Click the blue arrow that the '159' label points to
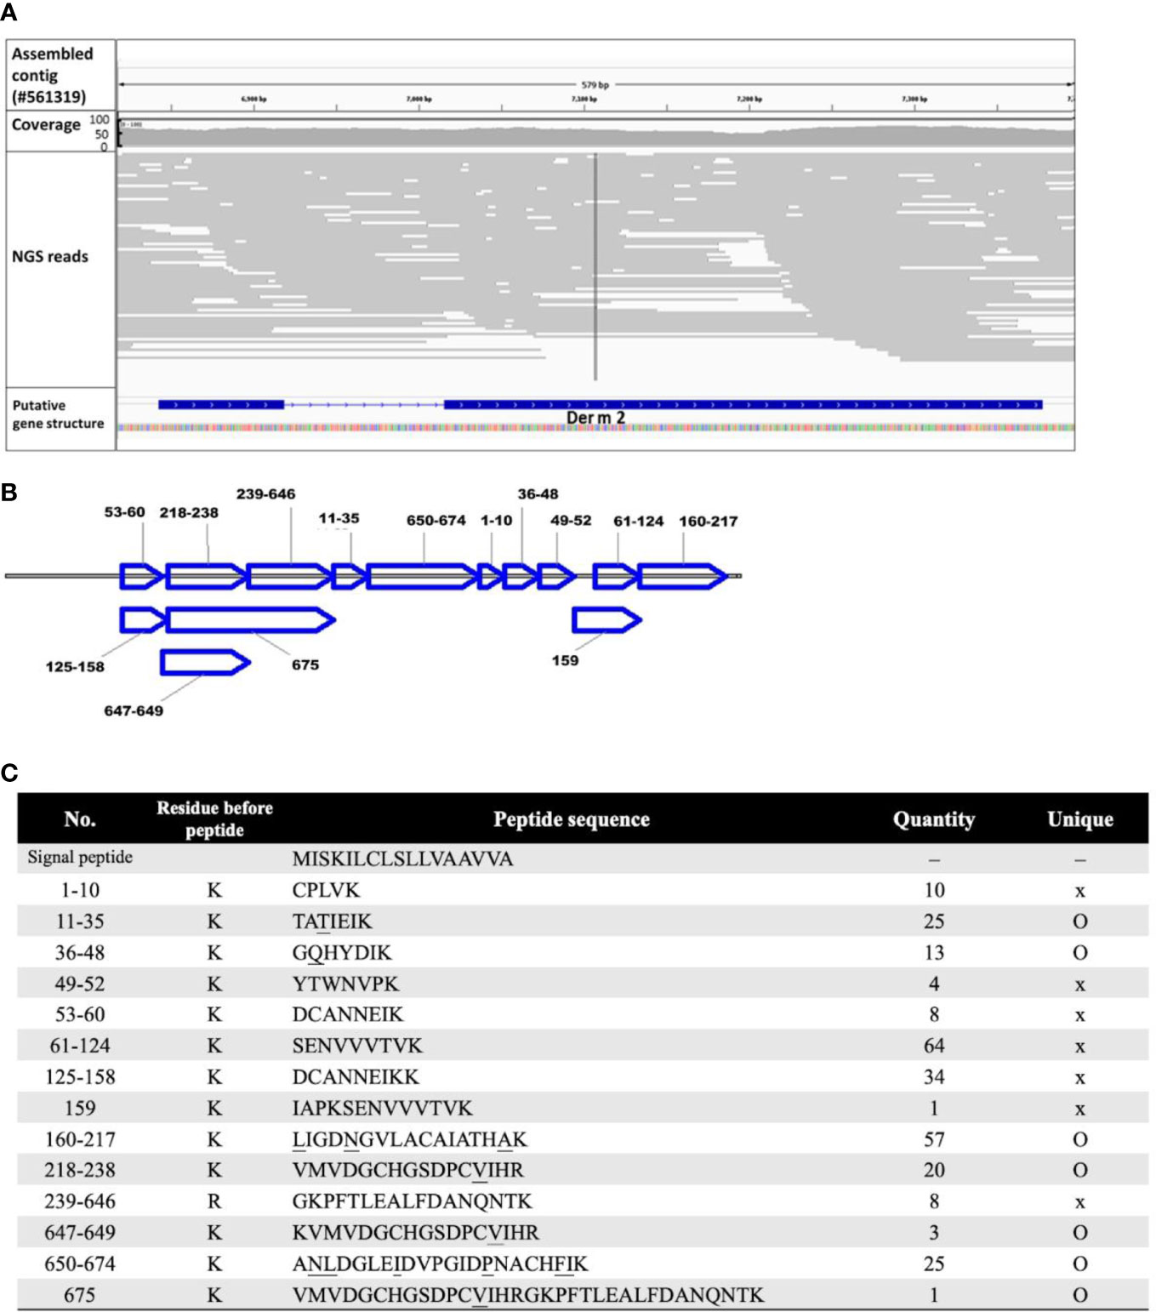The height and width of the screenshot is (1312, 1156). pos(606,620)
